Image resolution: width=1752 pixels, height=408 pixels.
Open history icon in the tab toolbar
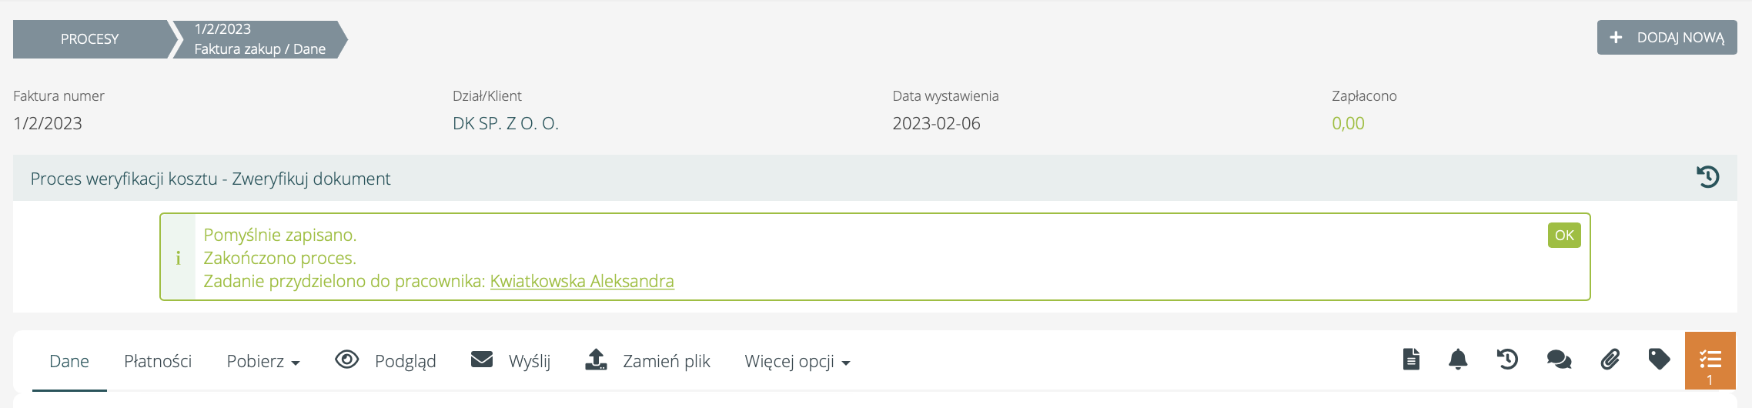click(x=1507, y=360)
